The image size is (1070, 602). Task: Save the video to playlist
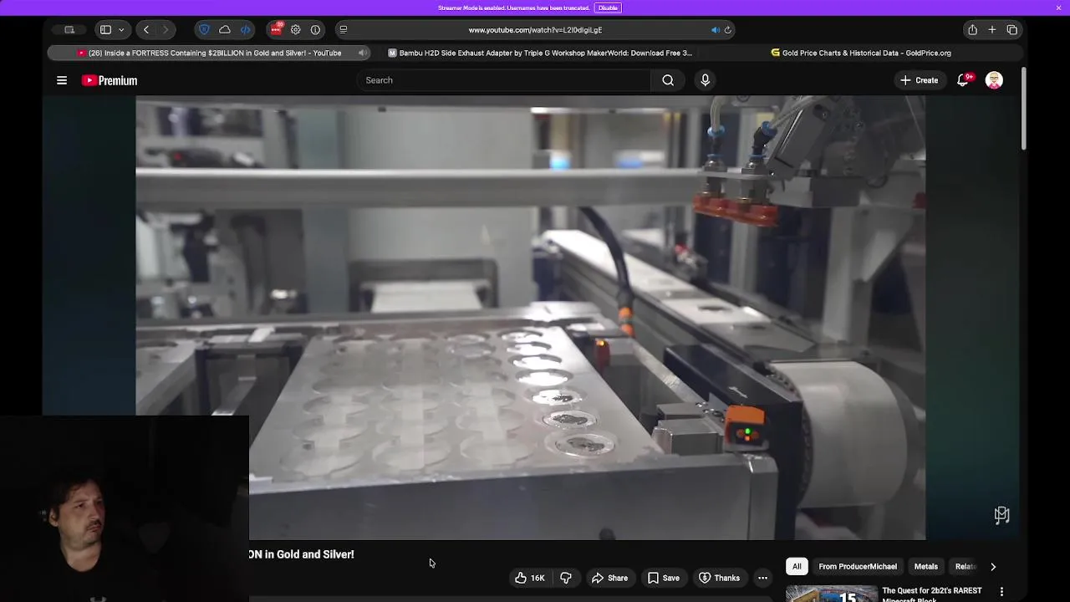[663, 578]
